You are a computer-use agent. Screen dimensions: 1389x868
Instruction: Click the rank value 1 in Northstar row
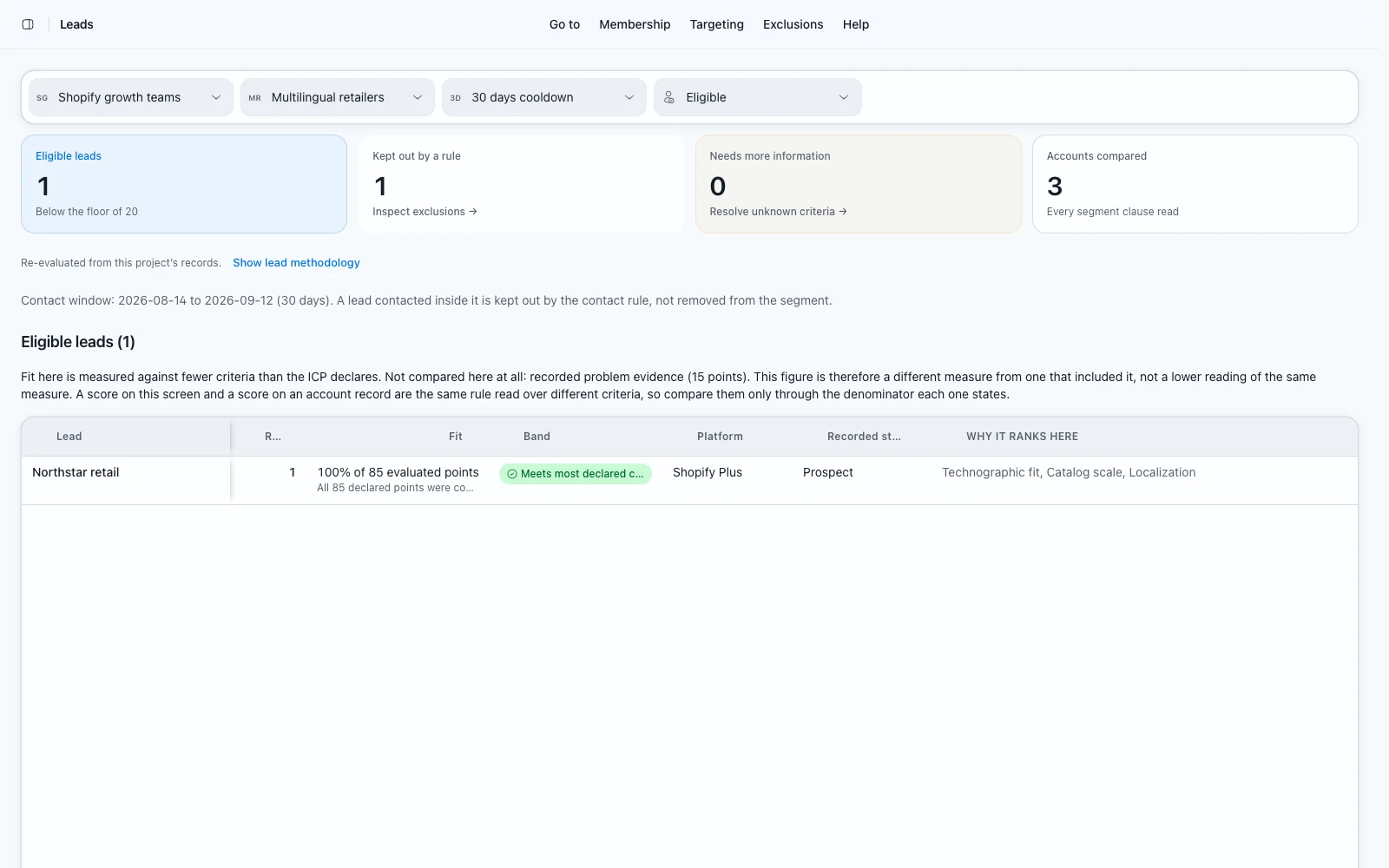pos(293,472)
